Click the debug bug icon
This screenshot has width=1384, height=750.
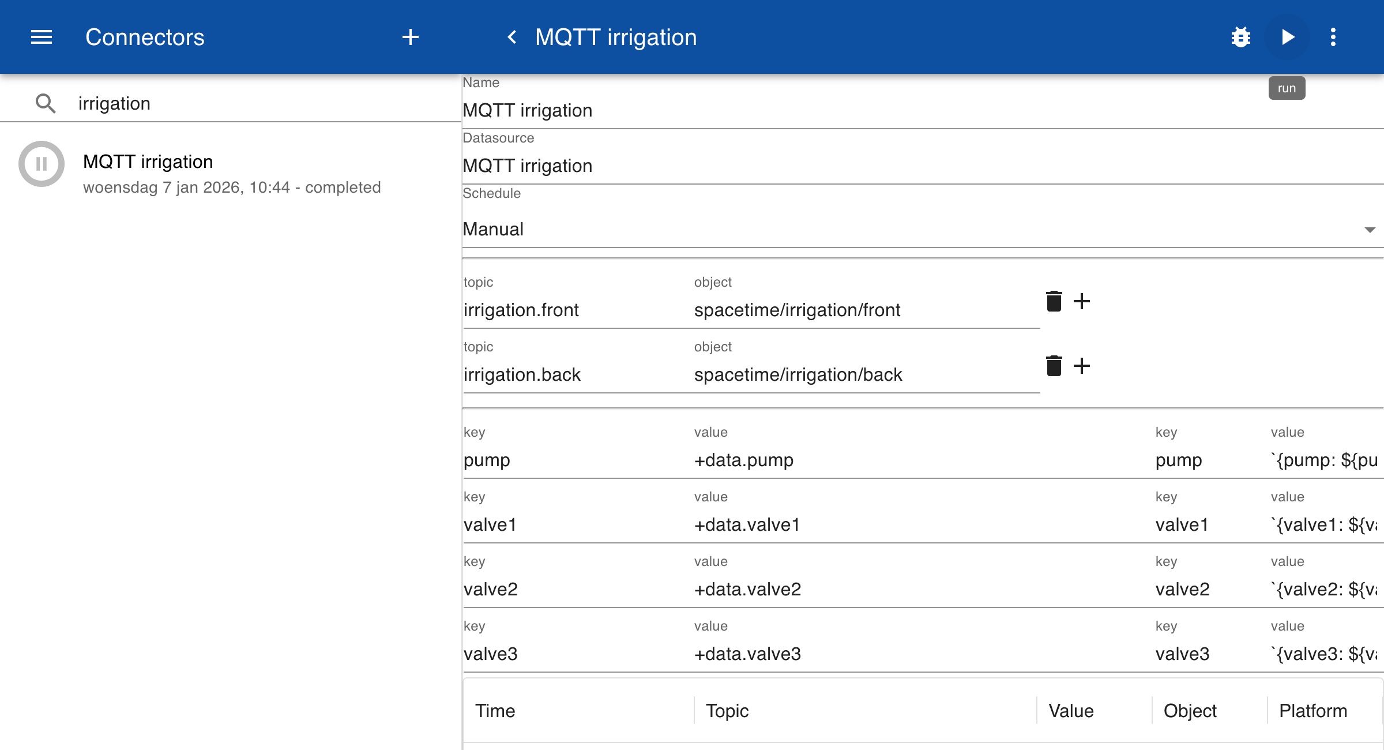click(1240, 37)
